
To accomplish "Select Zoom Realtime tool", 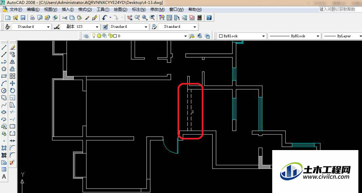I will (137, 17).
